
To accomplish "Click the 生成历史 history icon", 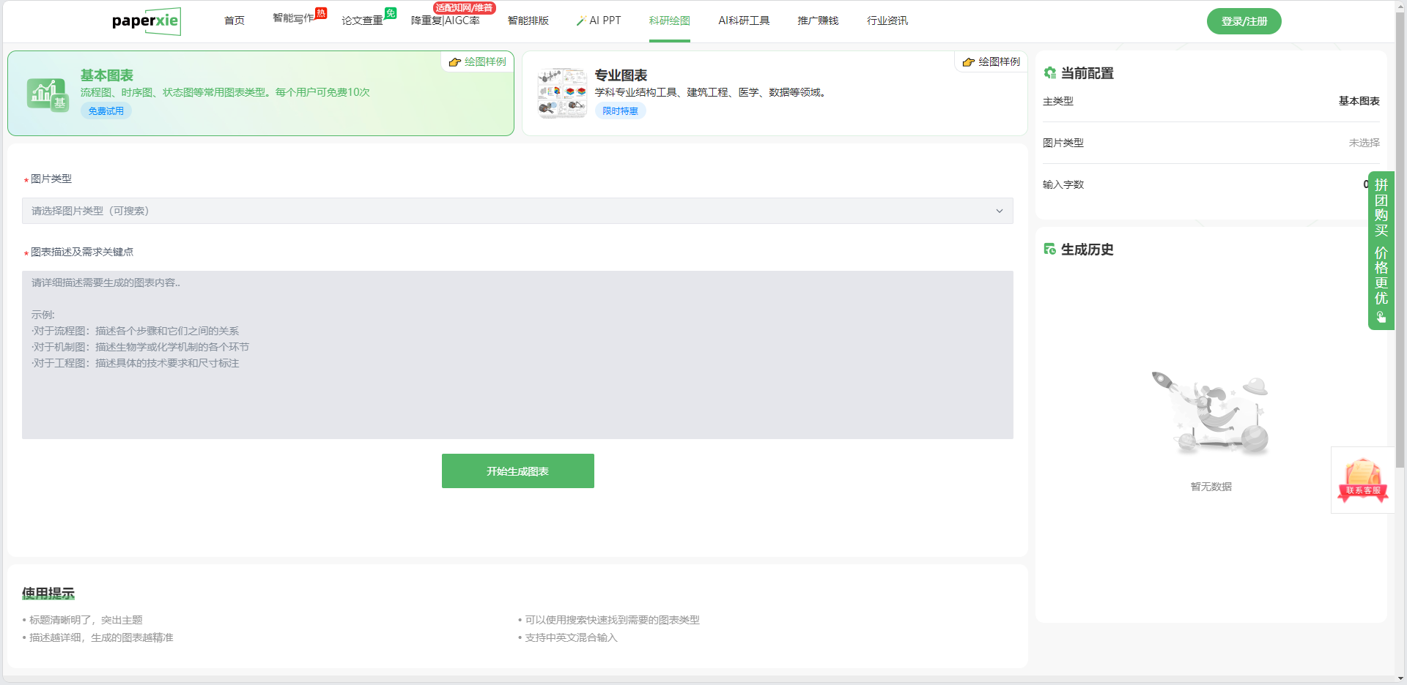I will pos(1050,250).
